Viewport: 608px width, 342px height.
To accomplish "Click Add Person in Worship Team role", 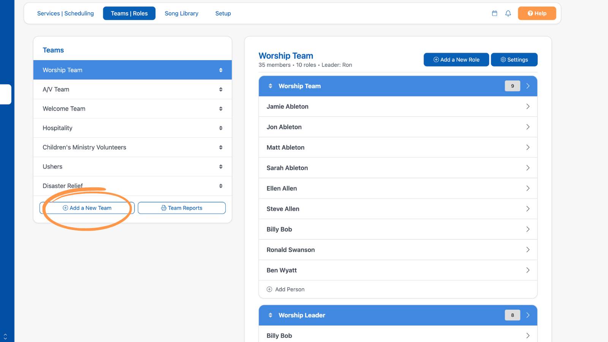I will pos(285,289).
